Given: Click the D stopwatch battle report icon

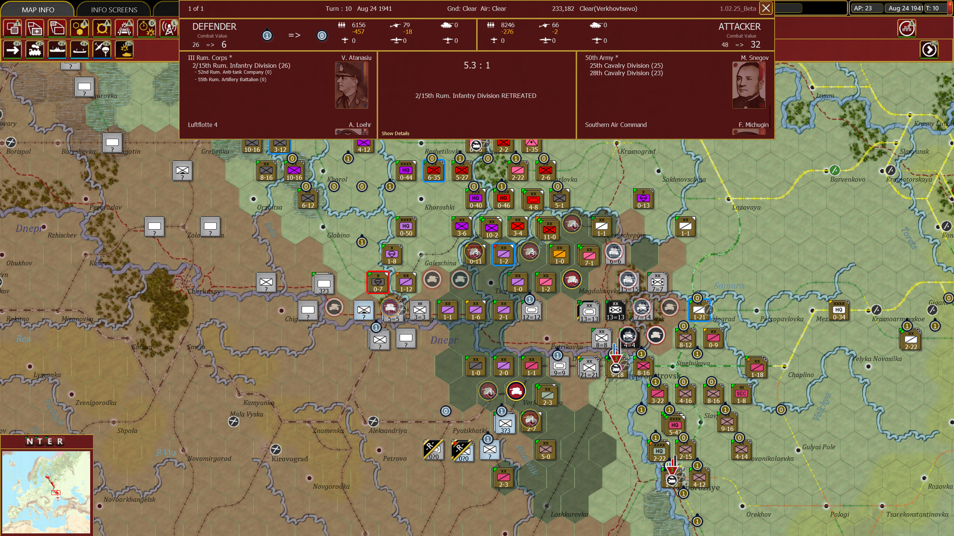Looking at the screenshot, I should pos(147,28).
